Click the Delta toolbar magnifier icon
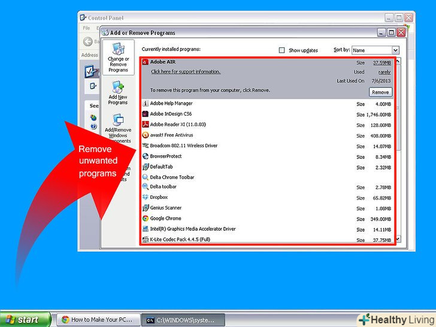The width and height of the screenshot is (436, 327). point(145,187)
